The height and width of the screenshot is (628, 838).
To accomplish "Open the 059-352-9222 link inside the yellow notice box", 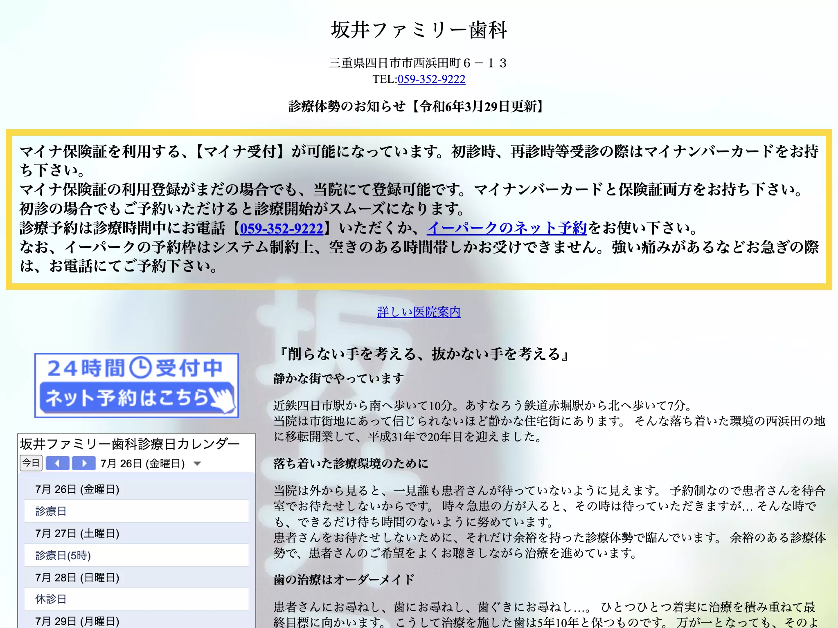I will (x=282, y=228).
